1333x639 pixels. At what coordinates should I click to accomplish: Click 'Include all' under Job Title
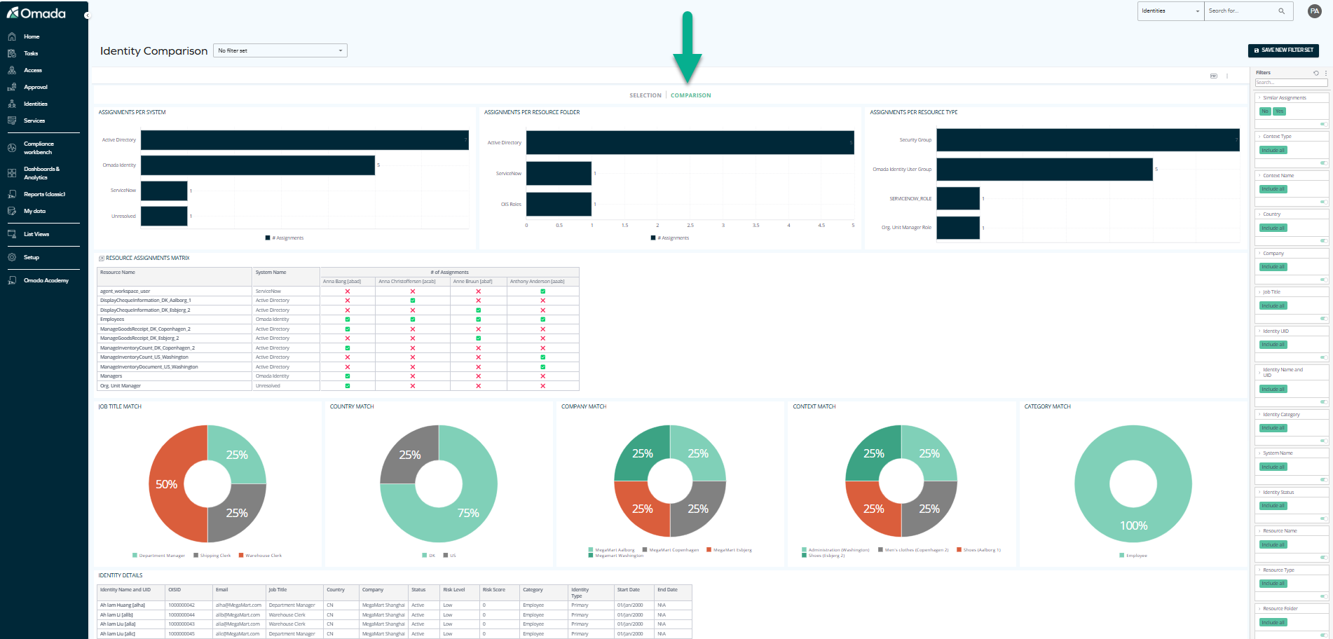[1273, 305]
